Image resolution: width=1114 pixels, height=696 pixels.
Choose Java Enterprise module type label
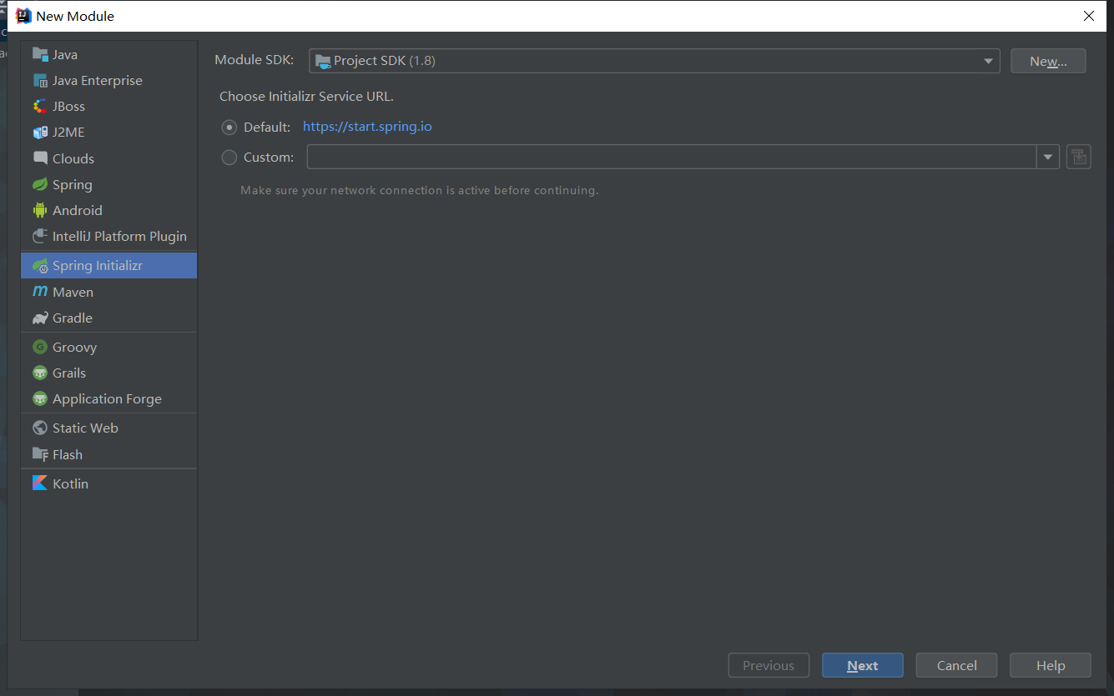point(98,81)
